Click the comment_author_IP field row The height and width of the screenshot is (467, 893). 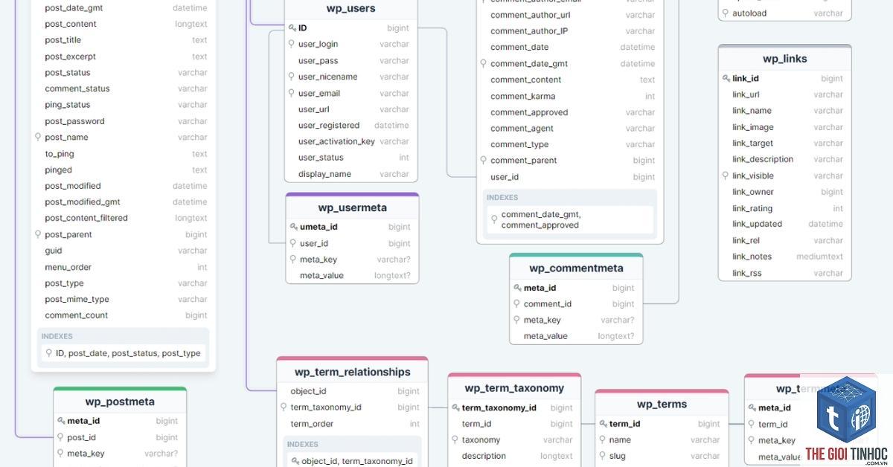pos(570,31)
